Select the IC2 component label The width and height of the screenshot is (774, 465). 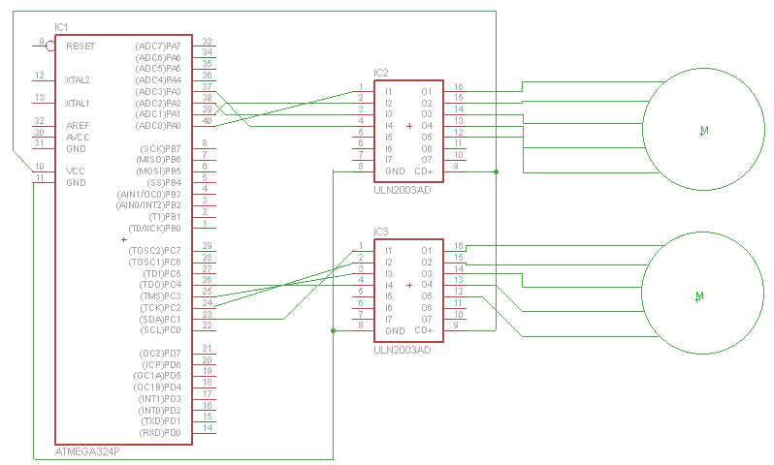pos(381,73)
